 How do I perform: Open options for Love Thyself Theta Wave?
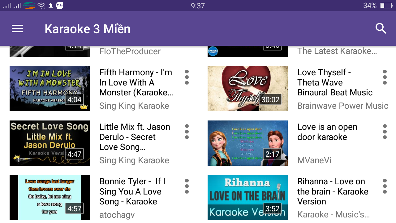tap(385, 77)
